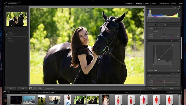Select the Graduated Filter tool

click(159, 24)
